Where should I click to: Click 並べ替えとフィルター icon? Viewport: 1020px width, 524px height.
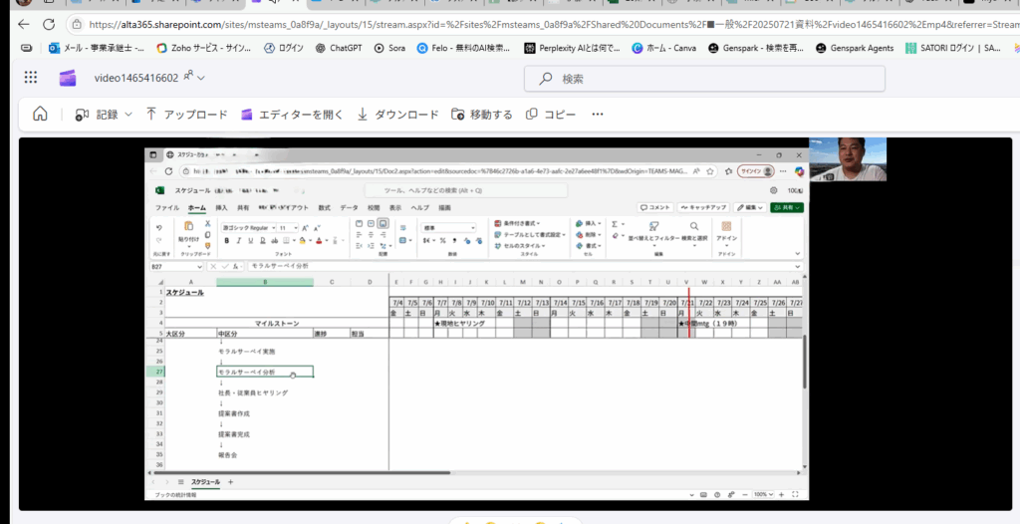pyautogui.click(x=653, y=227)
